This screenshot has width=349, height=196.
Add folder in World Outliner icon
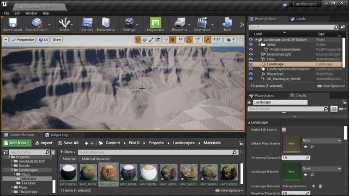tap(342, 27)
